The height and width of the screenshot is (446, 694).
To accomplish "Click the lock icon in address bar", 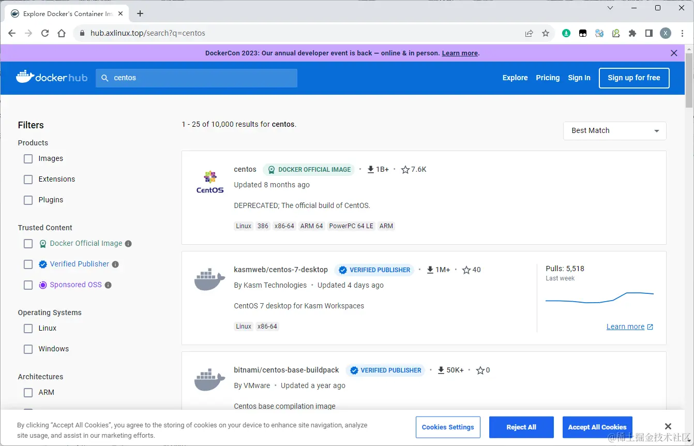I will pyautogui.click(x=82, y=33).
